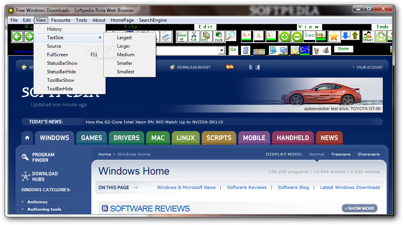Viewport: 403px width, 225px height.
Task: Open the DOWNLOAD BASKET link
Action: point(190,67)
